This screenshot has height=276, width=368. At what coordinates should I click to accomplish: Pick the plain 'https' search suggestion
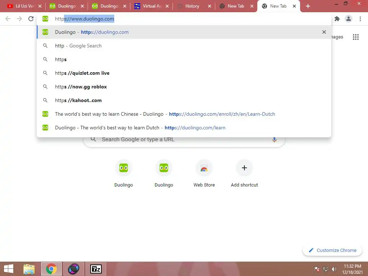tap(184, 59)
